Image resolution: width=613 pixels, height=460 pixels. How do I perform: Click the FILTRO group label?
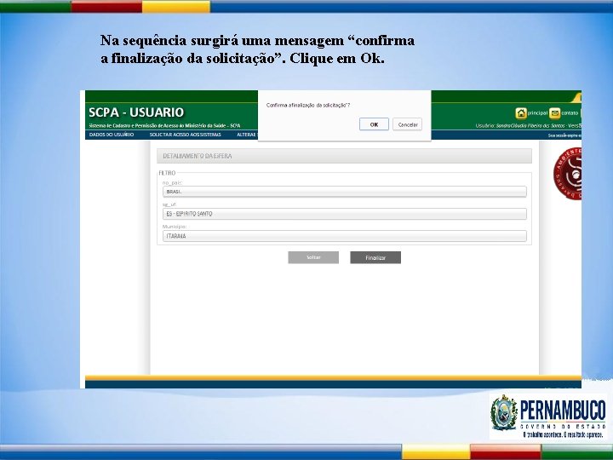click(x=167, y=173)
